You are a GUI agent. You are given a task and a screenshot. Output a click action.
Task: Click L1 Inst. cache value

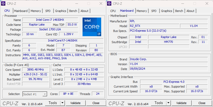click(x=84, y=75)
